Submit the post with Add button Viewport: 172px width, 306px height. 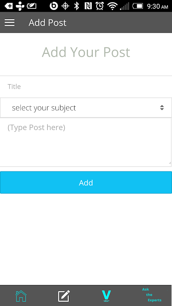(86, 182)
